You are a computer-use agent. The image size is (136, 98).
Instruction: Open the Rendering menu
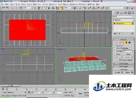tap(74, 4)
